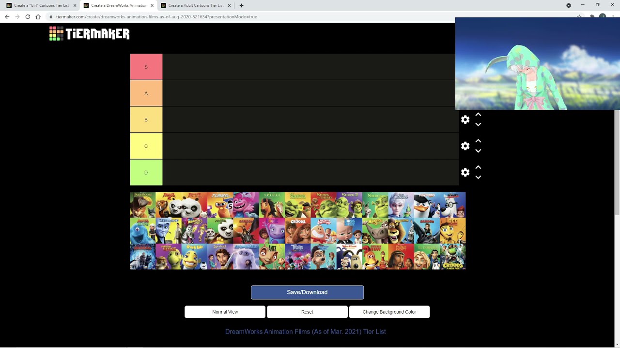
Task: Click the TierMaker logo
Action: pos(90,33)
